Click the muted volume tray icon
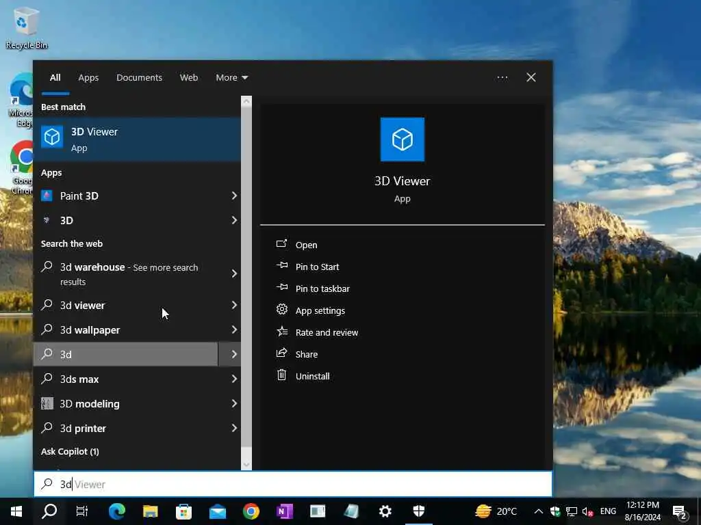This screenshot has height=525, width=701. [x=588, y=511]
